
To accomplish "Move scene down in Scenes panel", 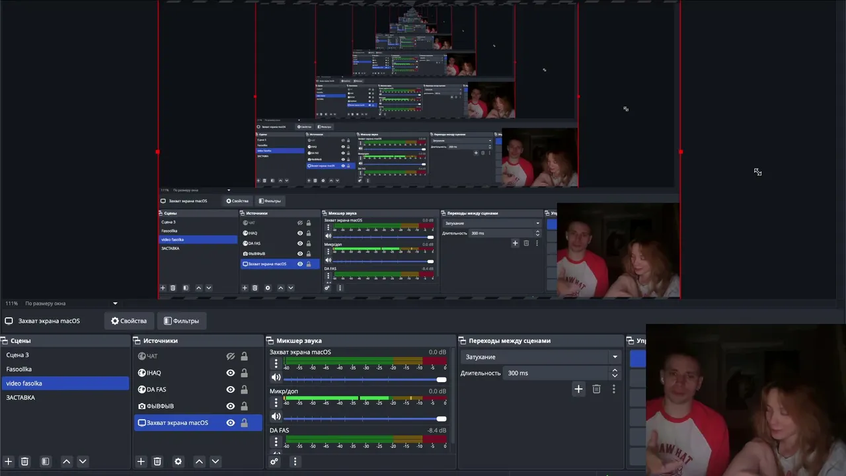I will pyautogui.click(x=83, y=461).
